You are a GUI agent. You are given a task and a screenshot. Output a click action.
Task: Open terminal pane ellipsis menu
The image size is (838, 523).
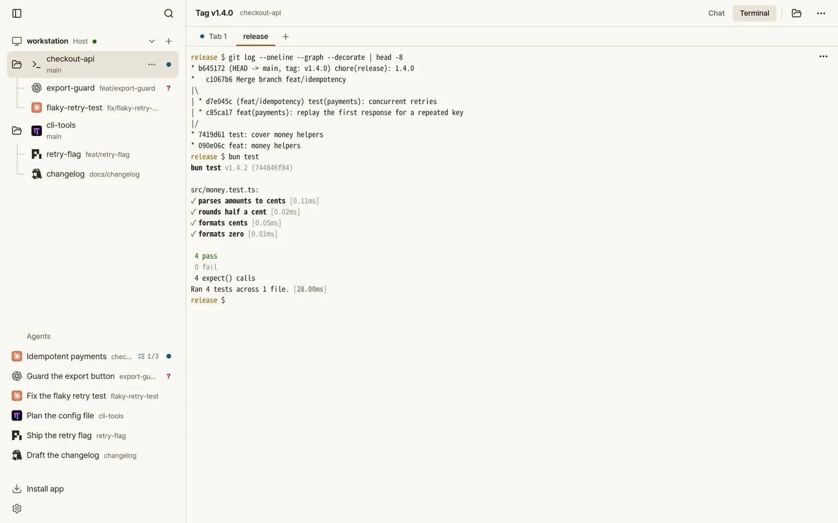[823, 56]
